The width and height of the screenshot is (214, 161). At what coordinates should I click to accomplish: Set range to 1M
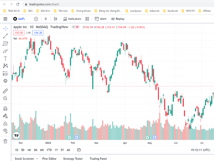[29, 150]
